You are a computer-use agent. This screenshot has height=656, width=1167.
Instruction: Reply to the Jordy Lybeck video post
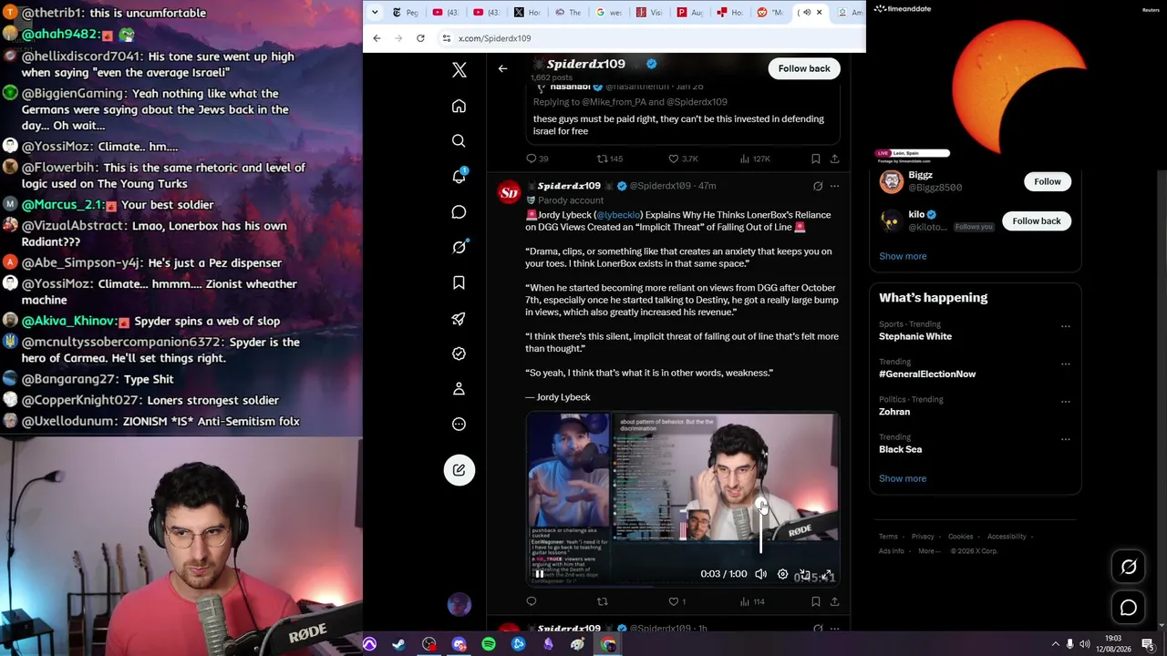point(532,601)
